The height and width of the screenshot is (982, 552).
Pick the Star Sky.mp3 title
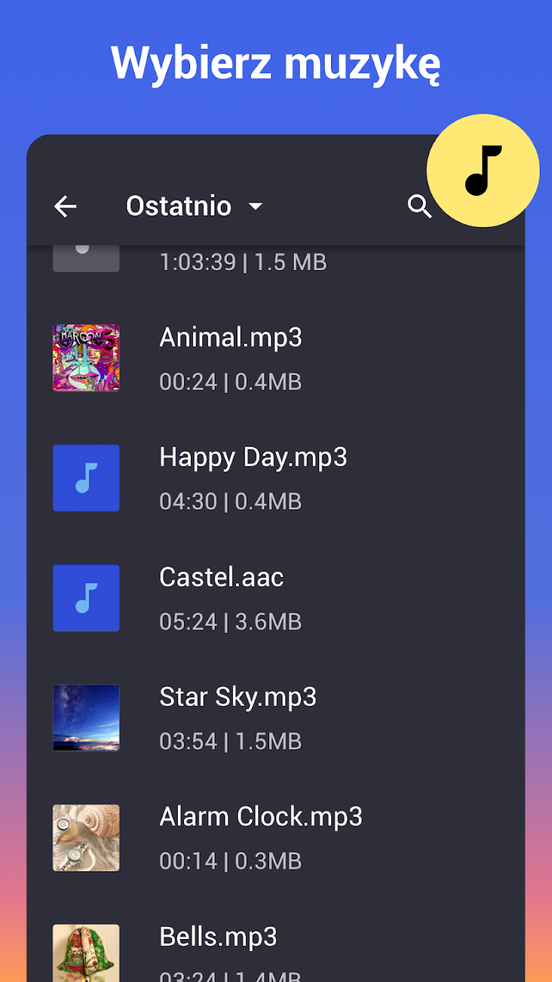point(238,698)
